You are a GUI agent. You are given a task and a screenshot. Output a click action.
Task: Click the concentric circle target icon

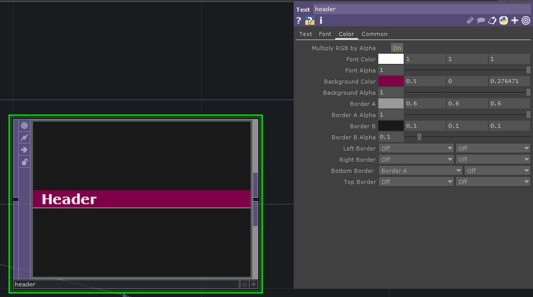pos(526,21)
